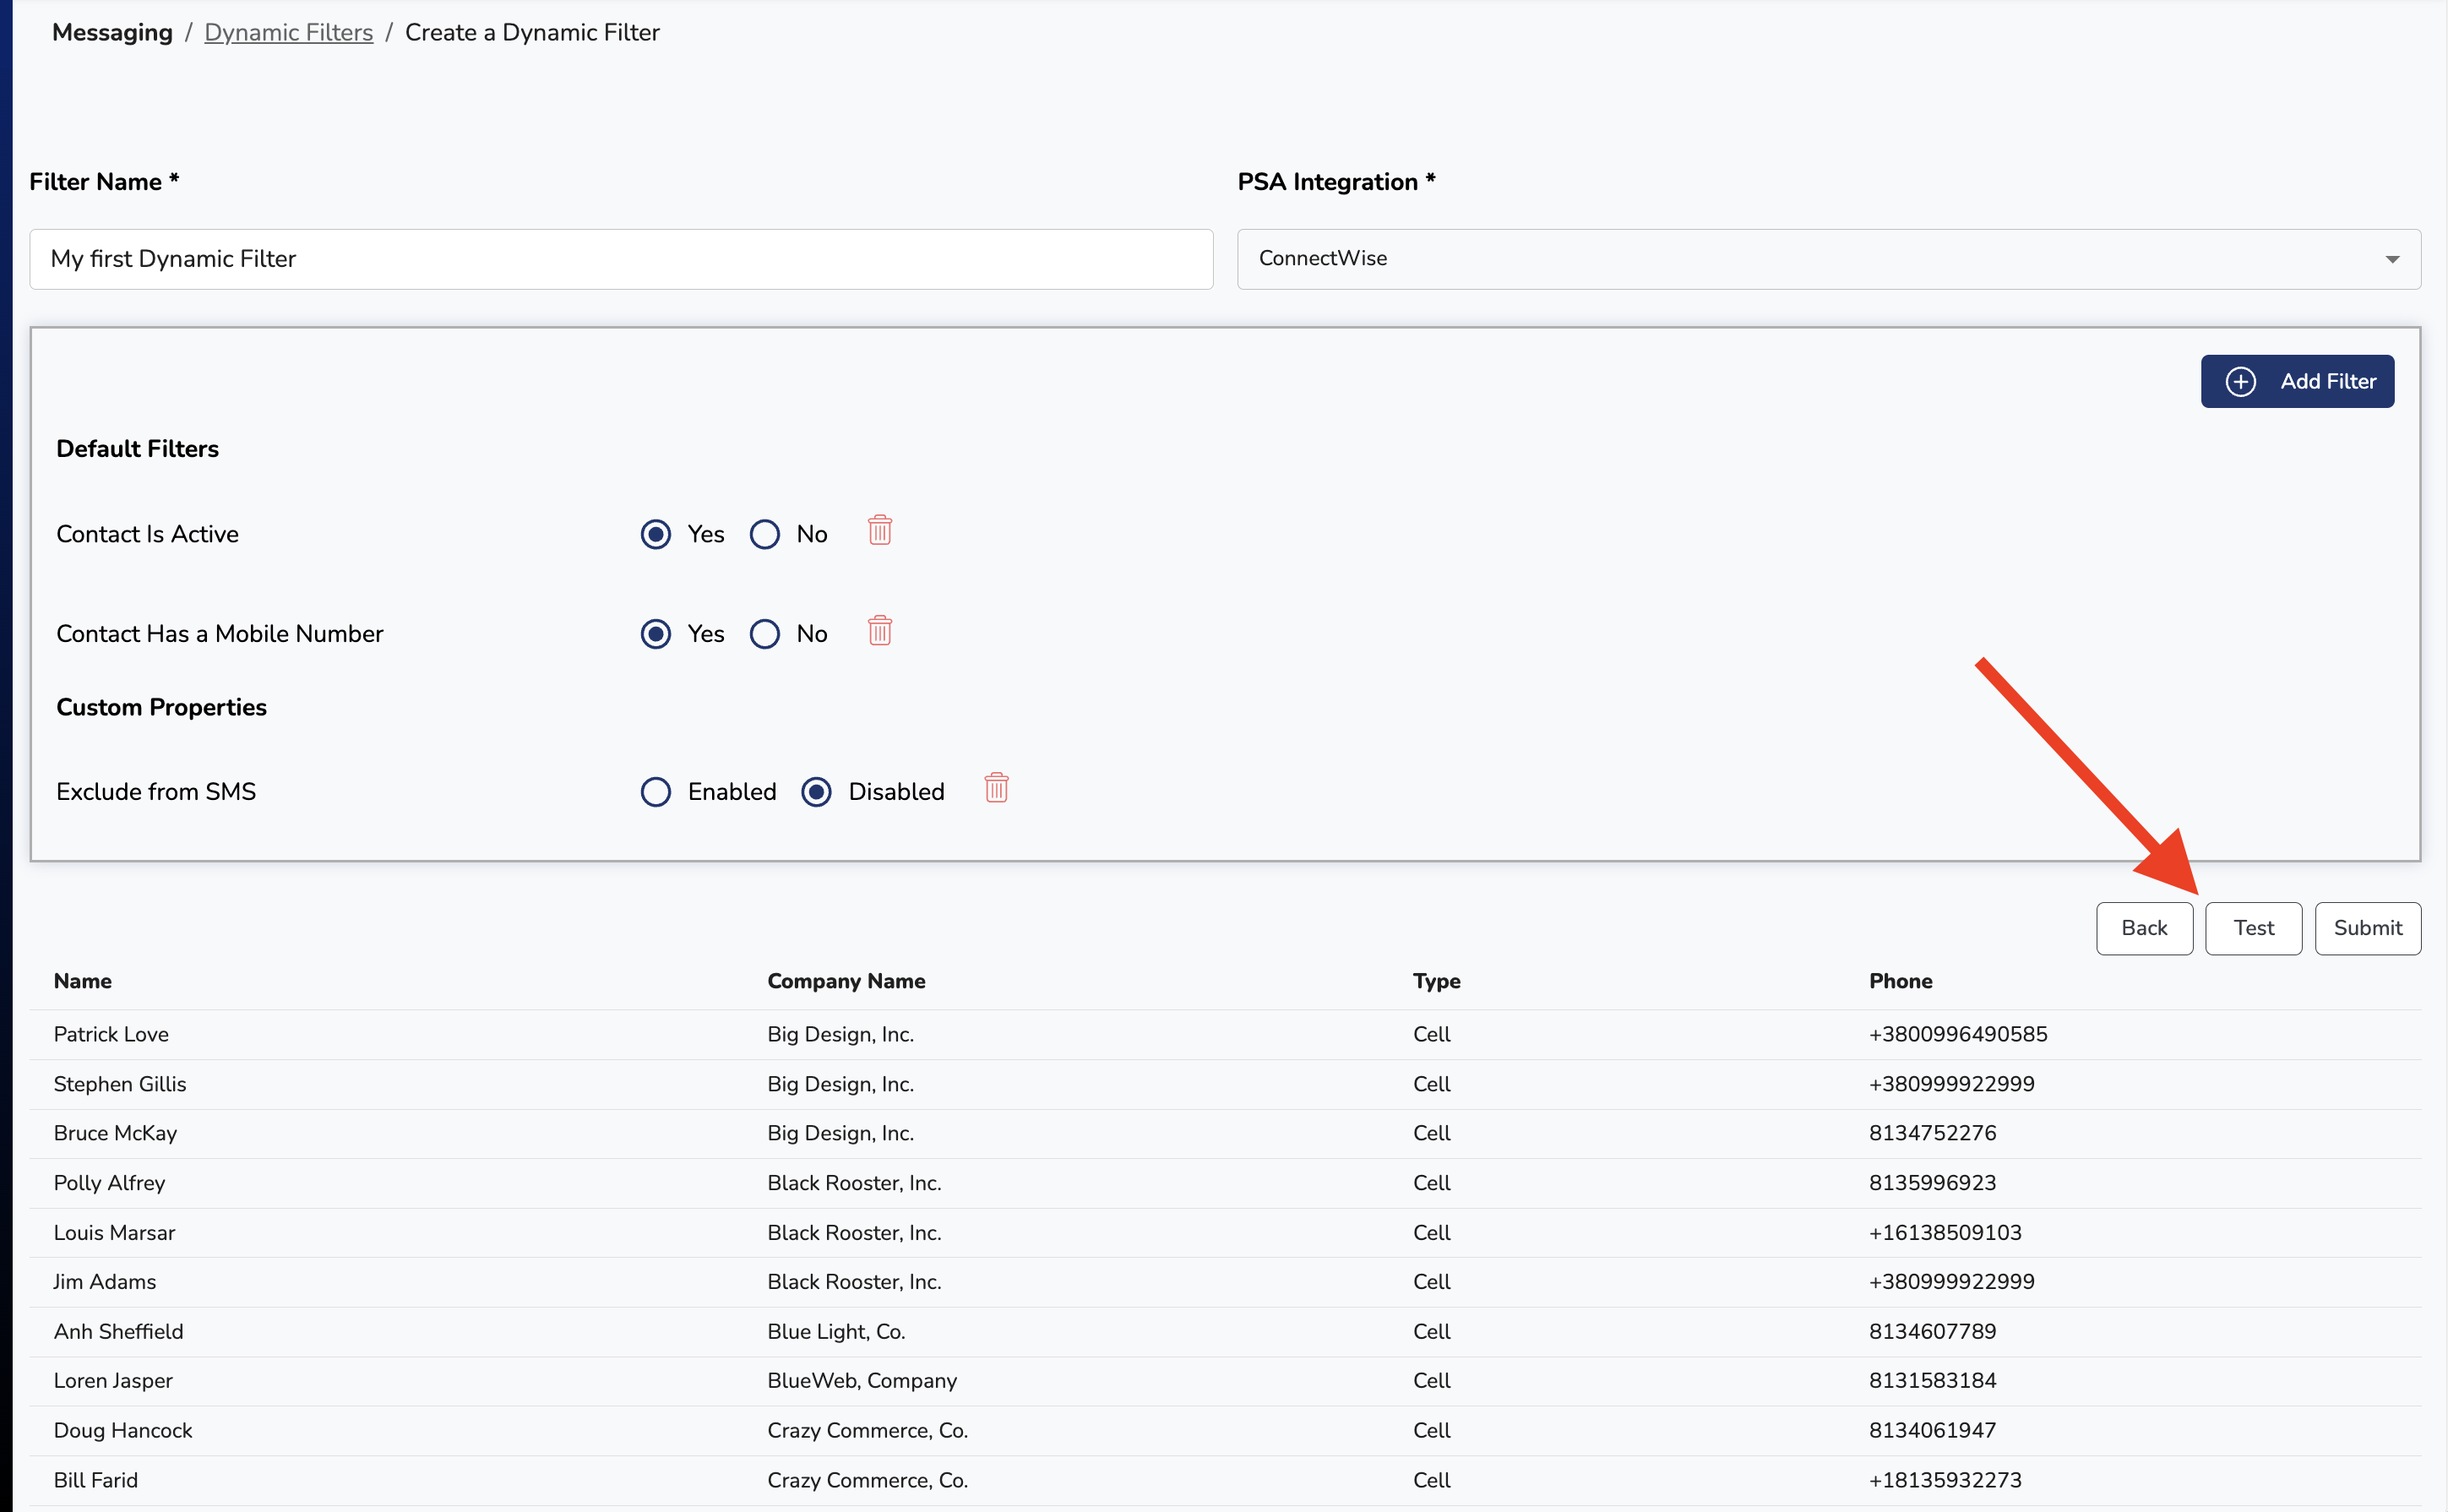The image size is (2448, 1512).
Task: Go to Dynamic Filters breadcrumb link
Action: tap(288, 33)
